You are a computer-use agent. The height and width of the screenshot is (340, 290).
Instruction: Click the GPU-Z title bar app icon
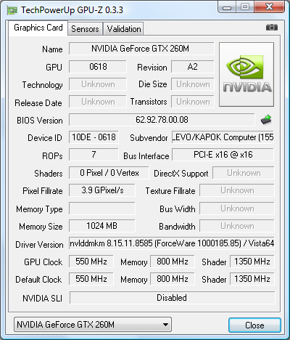tap(12, 10)
